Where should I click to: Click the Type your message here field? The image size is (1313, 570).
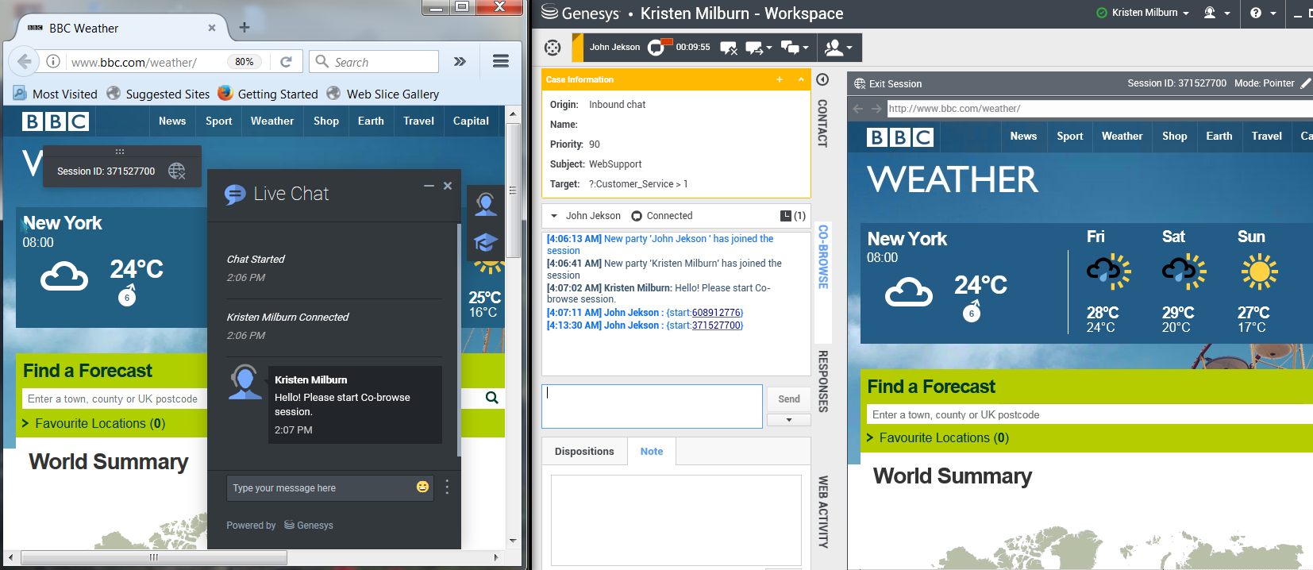318,488
